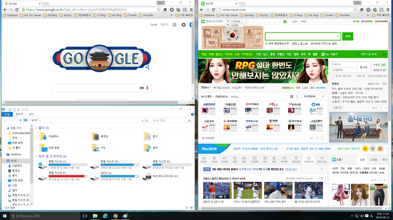Click the Rio 2016 banner on Naver
This screenshot has height=220, width=393.
pos(214,149)
